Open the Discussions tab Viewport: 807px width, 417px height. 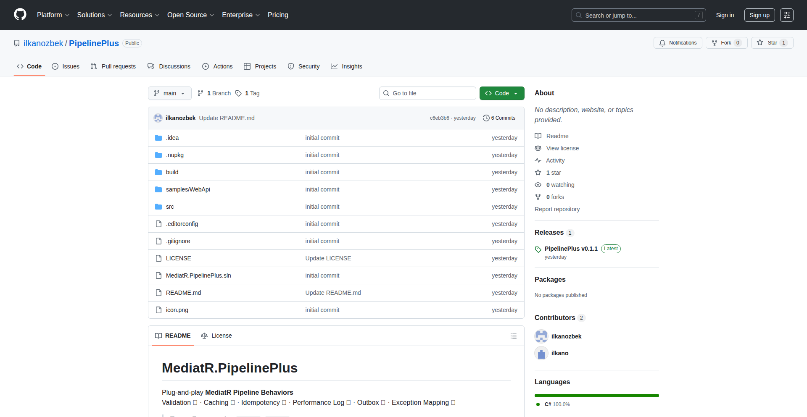point(169,66)
